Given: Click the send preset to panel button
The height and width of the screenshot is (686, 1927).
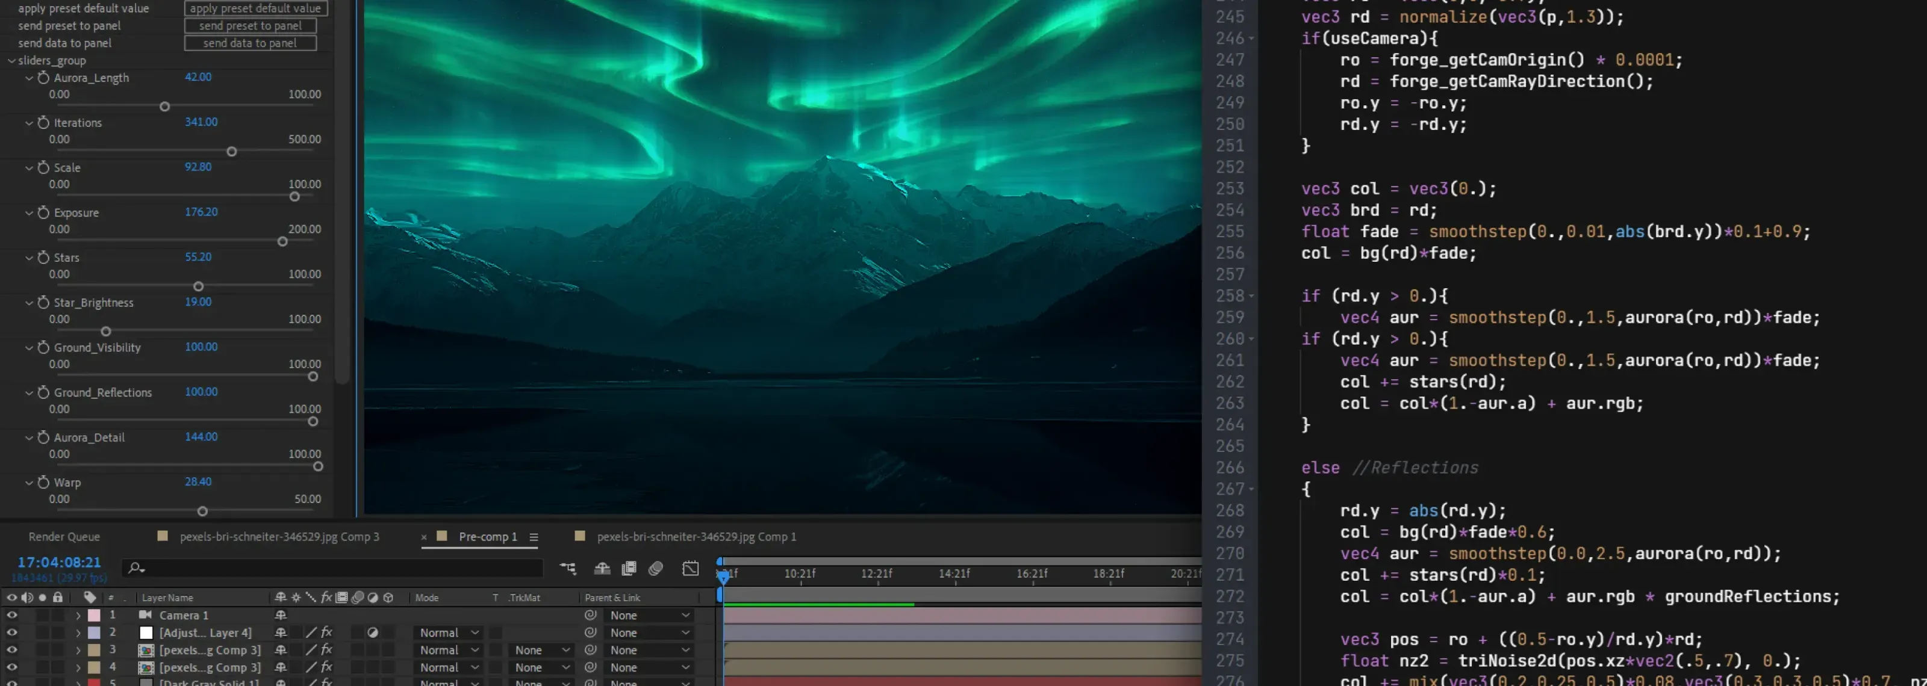Looking at the screenshot, I should [251, 25].
